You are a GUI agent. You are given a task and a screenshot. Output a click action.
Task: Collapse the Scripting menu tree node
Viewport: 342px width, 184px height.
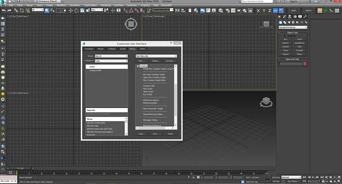[138, 66]
